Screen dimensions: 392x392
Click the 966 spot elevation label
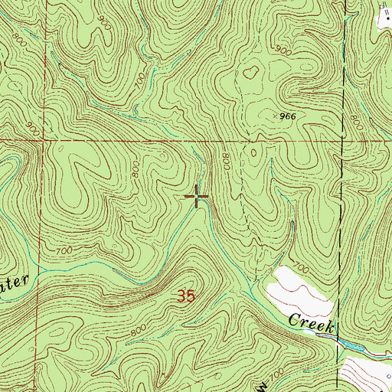(288, 116)
